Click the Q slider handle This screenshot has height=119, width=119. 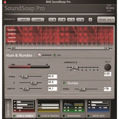click(34, 83)
